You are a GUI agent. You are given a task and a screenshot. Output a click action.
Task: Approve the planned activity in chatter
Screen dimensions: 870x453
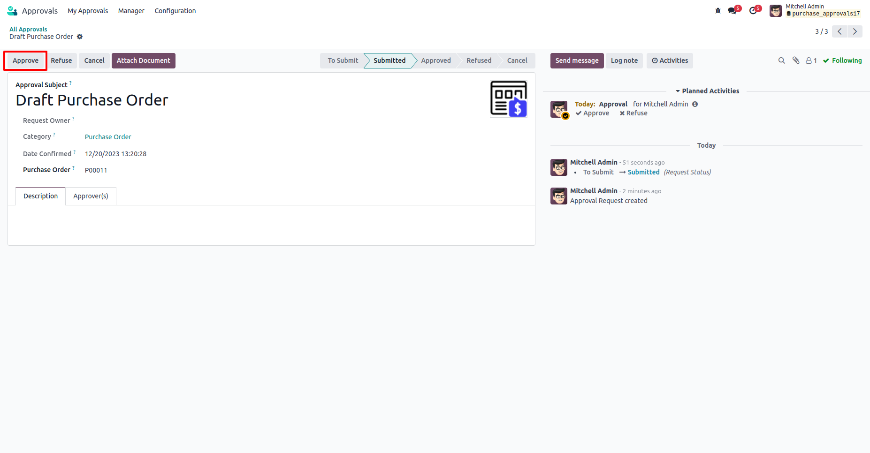point(593,113)
